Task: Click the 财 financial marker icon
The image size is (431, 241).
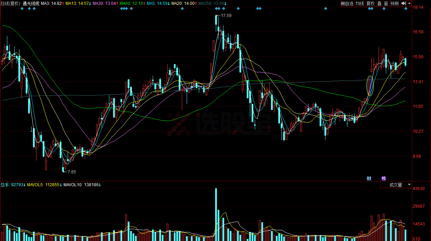Action: tap(369, 179)
